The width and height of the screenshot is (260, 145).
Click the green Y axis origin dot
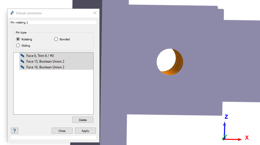(x=224, y=139)
